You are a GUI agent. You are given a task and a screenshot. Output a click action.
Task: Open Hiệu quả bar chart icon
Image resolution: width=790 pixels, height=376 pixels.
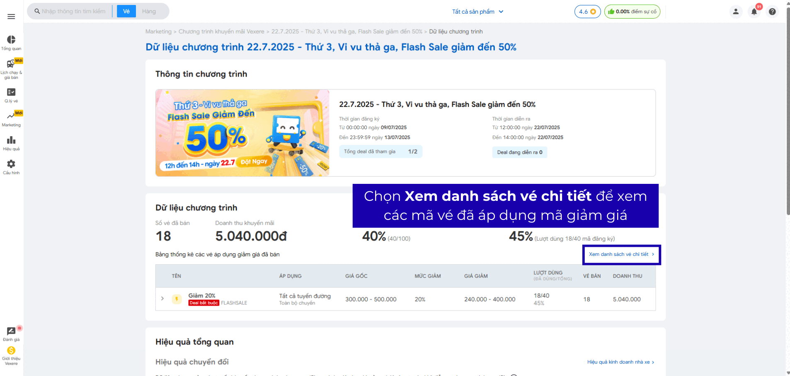11,140
